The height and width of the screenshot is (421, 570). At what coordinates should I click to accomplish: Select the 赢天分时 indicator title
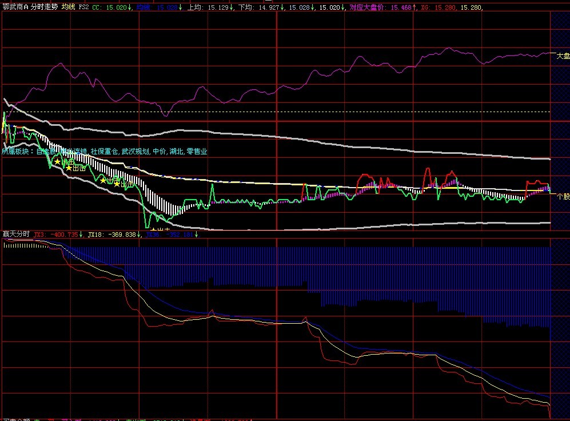(x=16, y=235)
